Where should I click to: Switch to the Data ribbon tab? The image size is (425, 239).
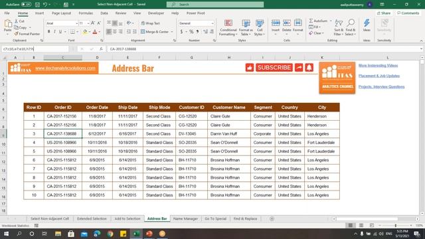tap(104, 13)
